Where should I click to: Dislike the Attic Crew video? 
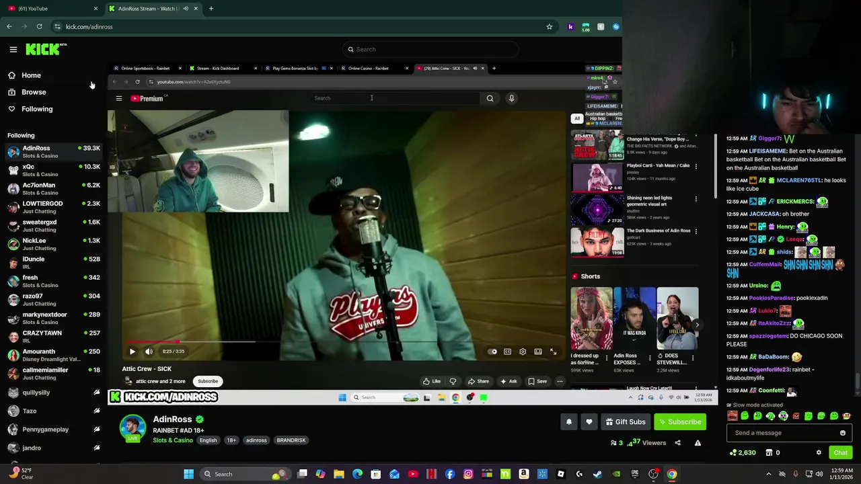pos(453,381)
